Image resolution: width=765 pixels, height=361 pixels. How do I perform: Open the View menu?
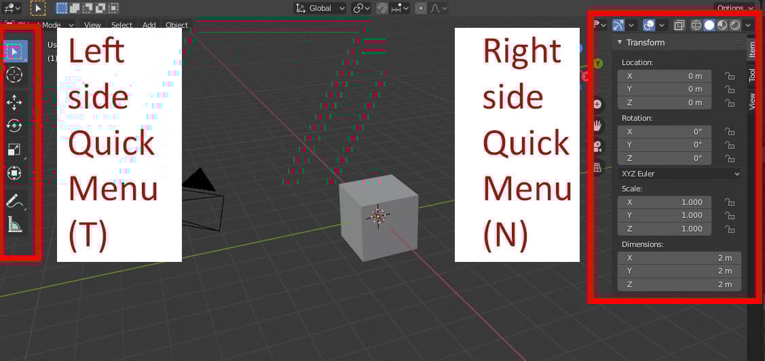[x=92, y=25]
